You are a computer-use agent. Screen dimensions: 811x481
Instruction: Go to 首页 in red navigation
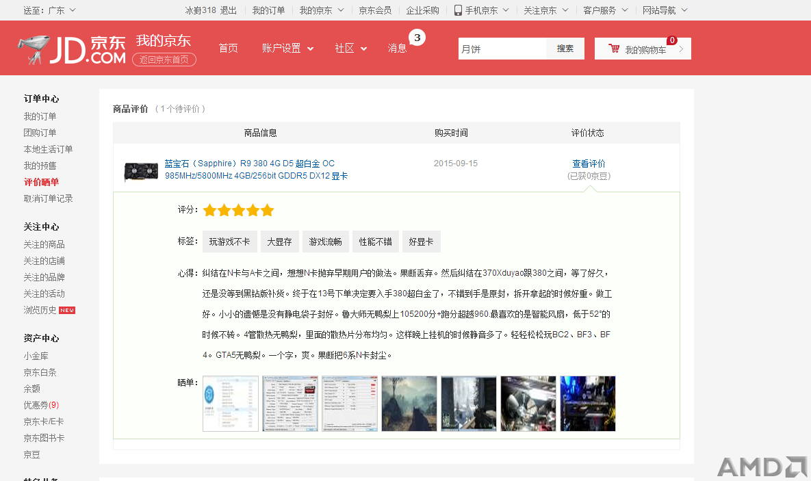(x=228, y=48)
